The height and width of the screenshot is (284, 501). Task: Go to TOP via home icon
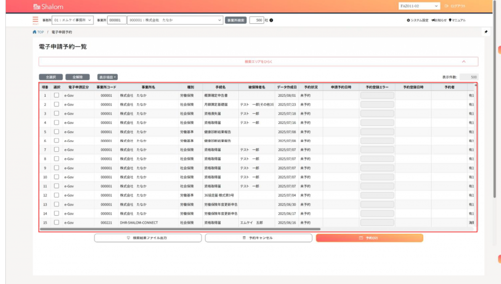(35, 32)
